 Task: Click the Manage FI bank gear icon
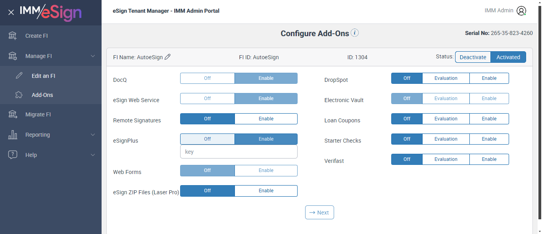(13, 56)
